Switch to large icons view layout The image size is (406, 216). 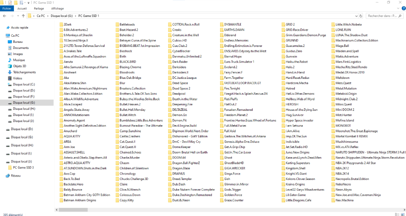pyautogui.click(x=402, y=214)
